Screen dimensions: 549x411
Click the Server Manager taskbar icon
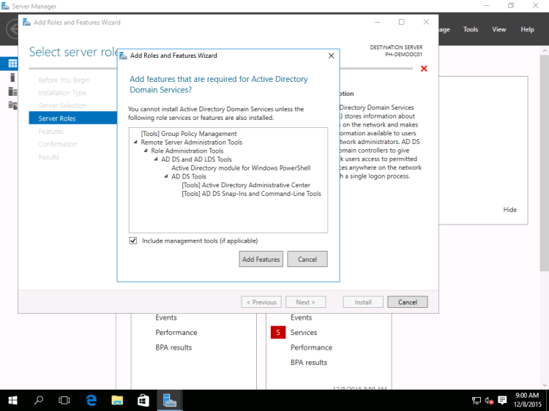click(170, 400)
